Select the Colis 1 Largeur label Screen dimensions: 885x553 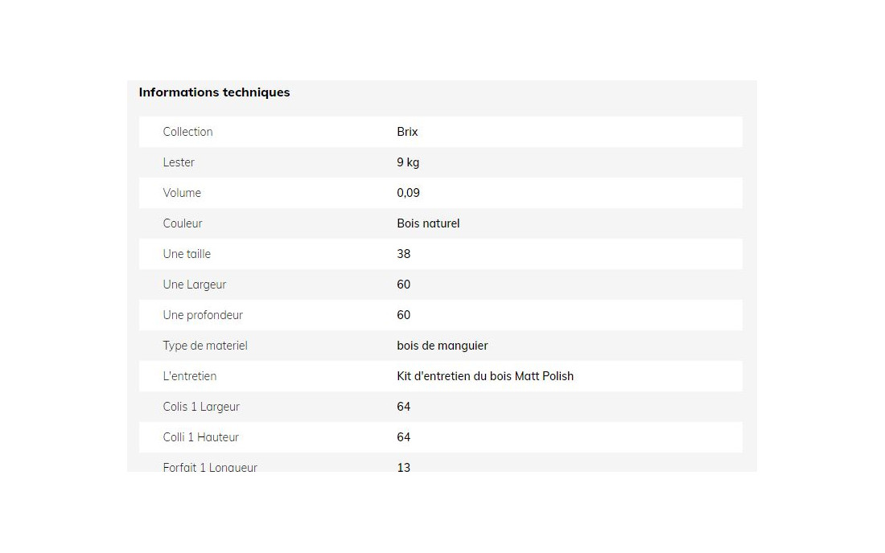pos(201,407)
